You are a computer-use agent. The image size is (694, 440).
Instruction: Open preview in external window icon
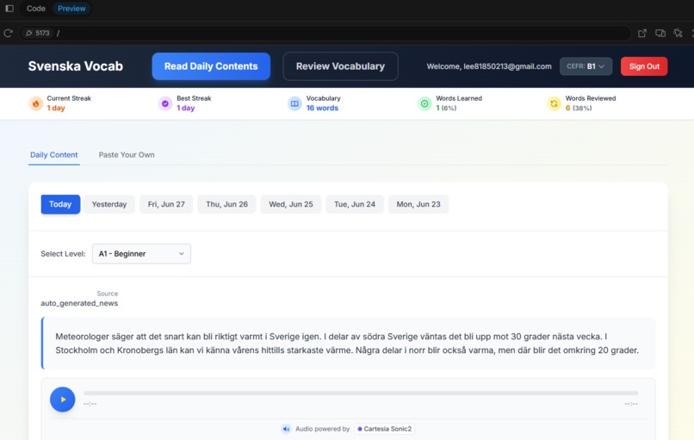[x=642, y=34]
